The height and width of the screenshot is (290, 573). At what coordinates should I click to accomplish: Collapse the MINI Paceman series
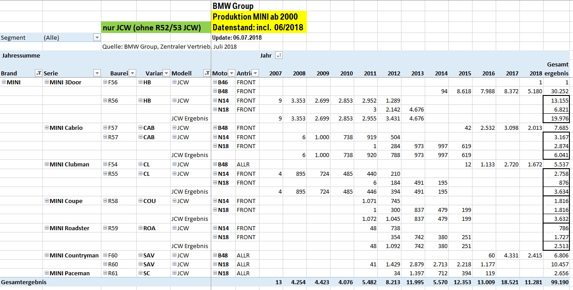[47, 273]
